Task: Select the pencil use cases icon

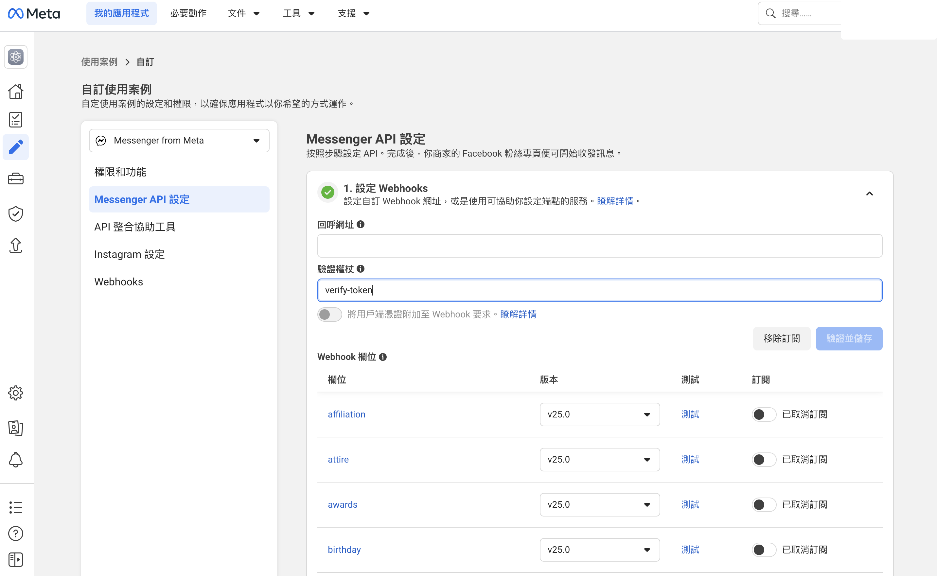Action: [16, 147]
